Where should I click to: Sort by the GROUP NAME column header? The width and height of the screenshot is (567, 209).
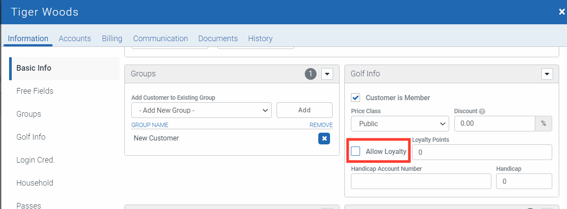(x=150, y=125)
